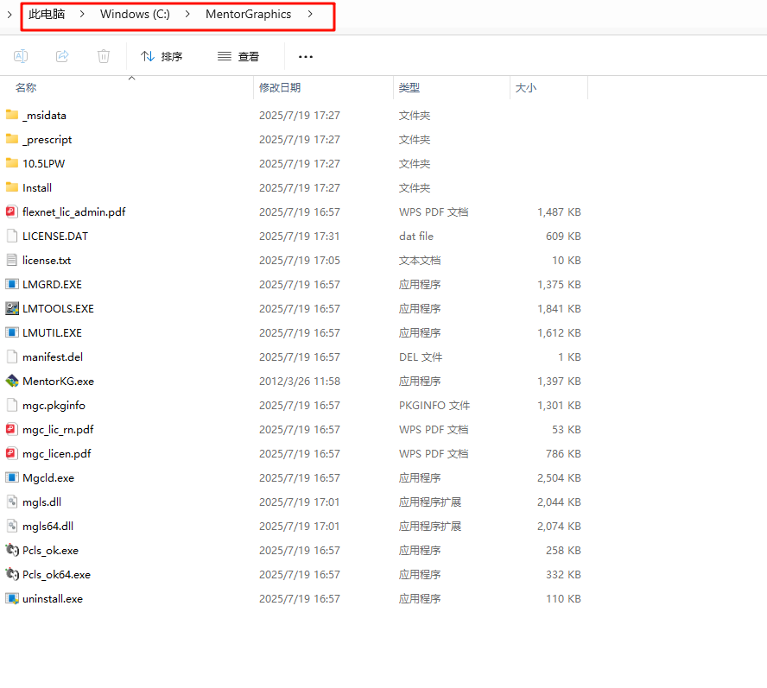Viewport: 767px width, 688px height.
Task: Click the Delete trash icon
Action: point(104,56)
